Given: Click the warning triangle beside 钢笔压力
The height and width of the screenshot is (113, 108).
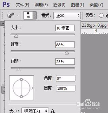Looking at the screenshot, I should click(x=53, y=111).
